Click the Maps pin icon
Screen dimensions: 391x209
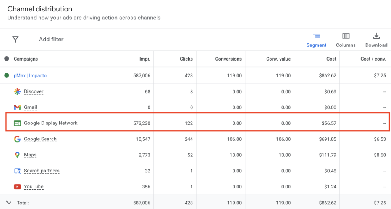(x=17, y=155)
